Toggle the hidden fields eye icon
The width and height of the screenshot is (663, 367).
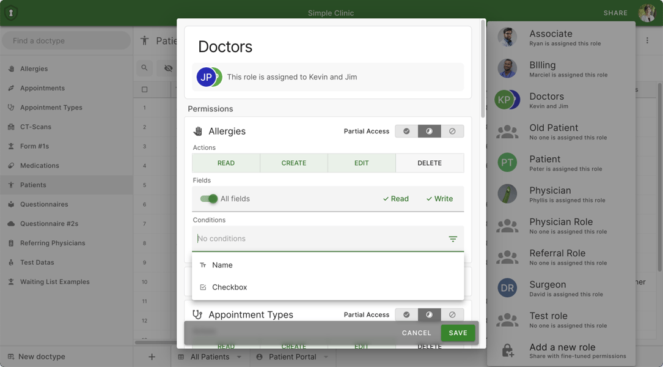click(168, 68)
